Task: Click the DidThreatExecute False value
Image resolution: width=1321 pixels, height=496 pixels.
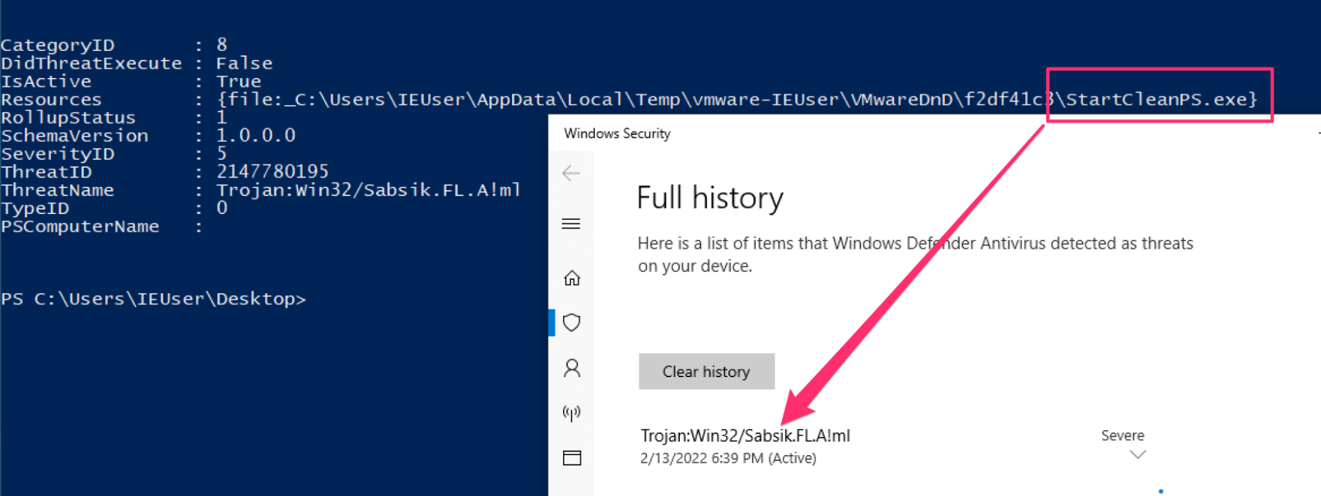Action: coord(245,63)
